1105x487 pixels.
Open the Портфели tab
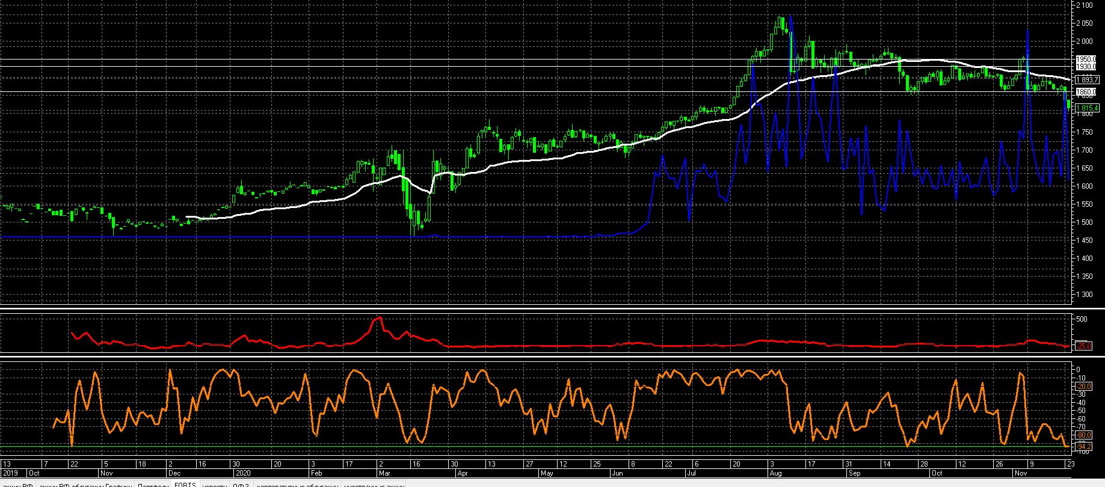153,485
